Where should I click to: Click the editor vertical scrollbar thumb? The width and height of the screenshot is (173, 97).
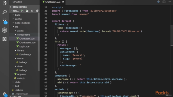pyautogui.click(x=172, y=35)
